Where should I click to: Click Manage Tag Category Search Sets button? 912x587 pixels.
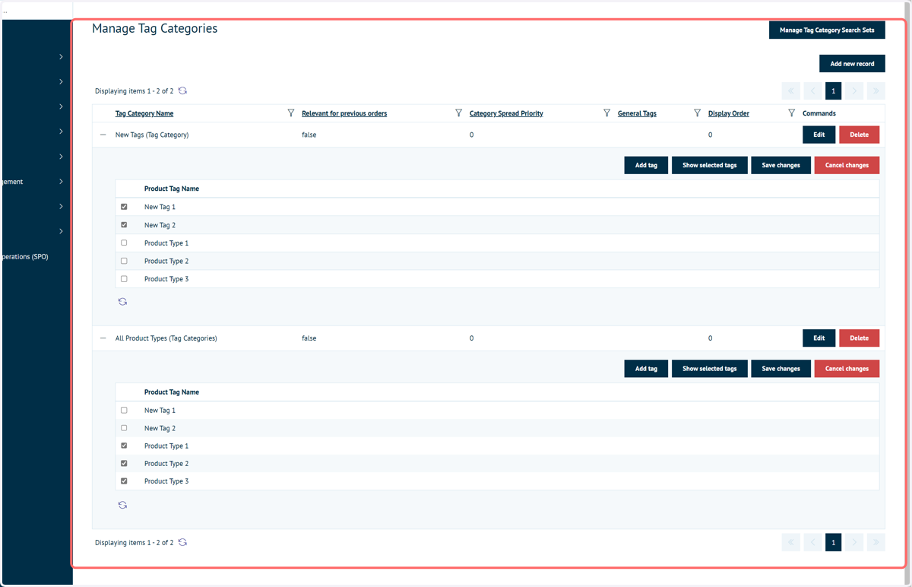pos(827,30)
